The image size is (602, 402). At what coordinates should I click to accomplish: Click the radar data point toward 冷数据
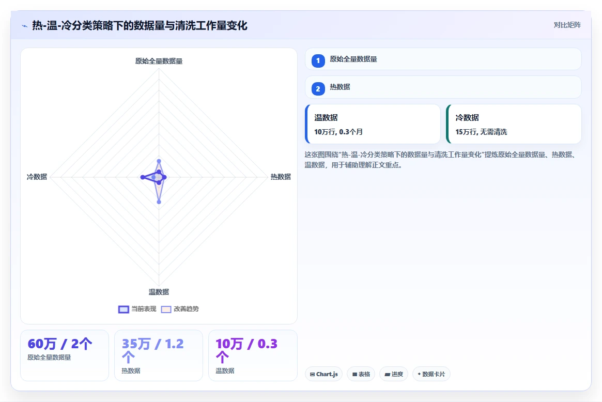coord(143,177)
